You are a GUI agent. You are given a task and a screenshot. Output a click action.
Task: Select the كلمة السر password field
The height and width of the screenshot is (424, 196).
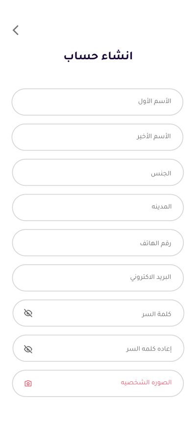98,313
